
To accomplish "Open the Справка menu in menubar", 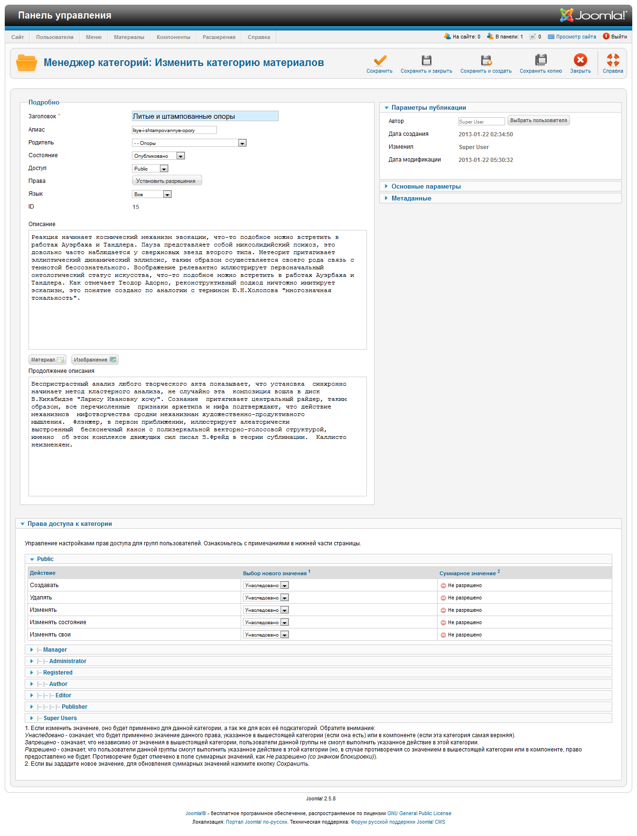I will point(259,37).
